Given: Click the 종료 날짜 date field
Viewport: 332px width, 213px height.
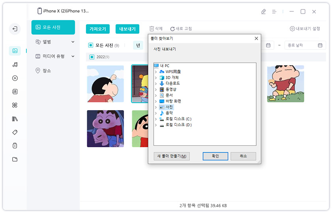Looking at the screenshot, I should pos(305,45).
